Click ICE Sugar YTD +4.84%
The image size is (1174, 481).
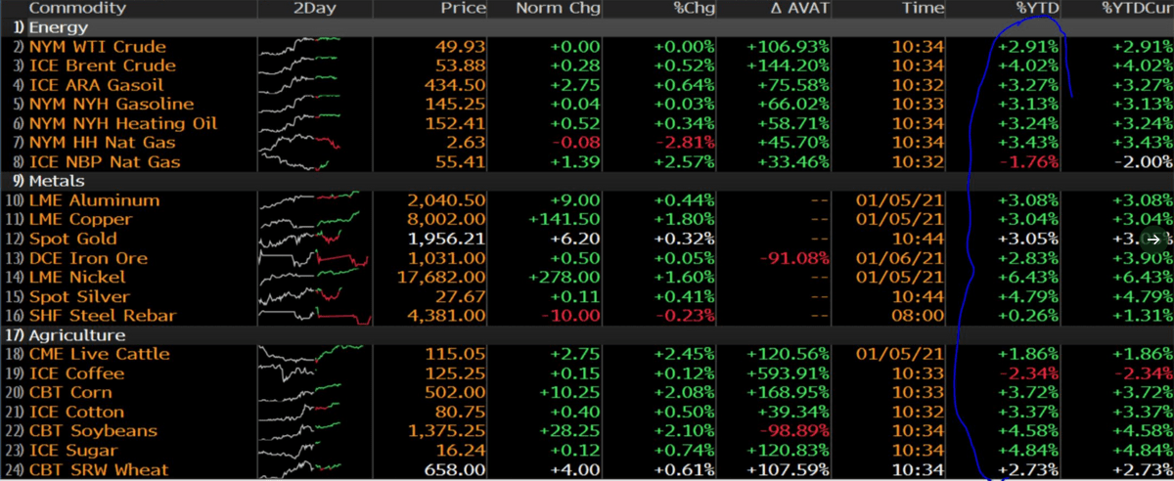(1028, 450)
